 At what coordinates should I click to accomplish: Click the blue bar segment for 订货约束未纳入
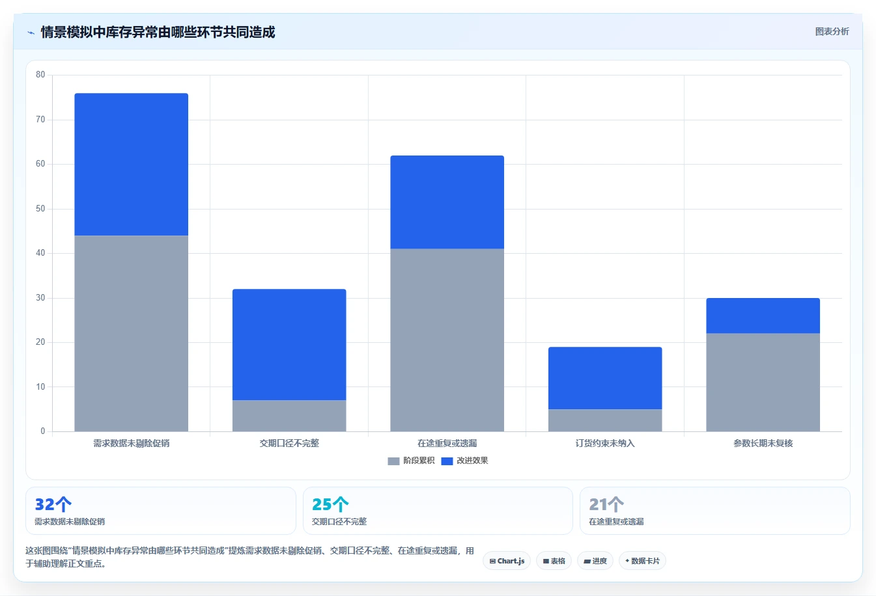(605, 378)
